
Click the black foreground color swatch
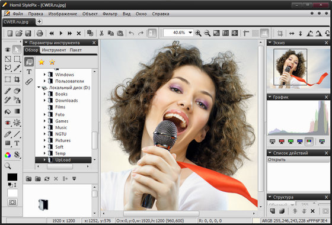[x=12, y=177]
